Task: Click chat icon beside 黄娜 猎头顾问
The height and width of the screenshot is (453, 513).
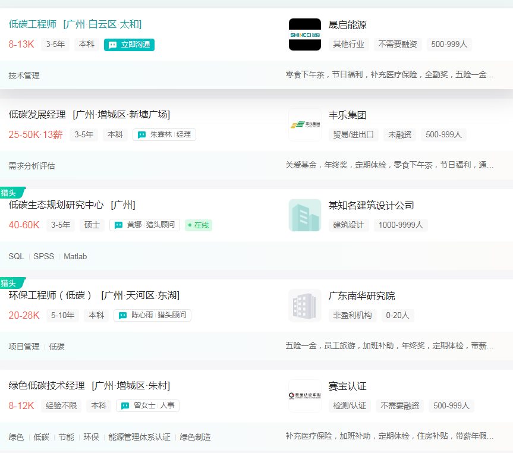Action: coord(118,225)
